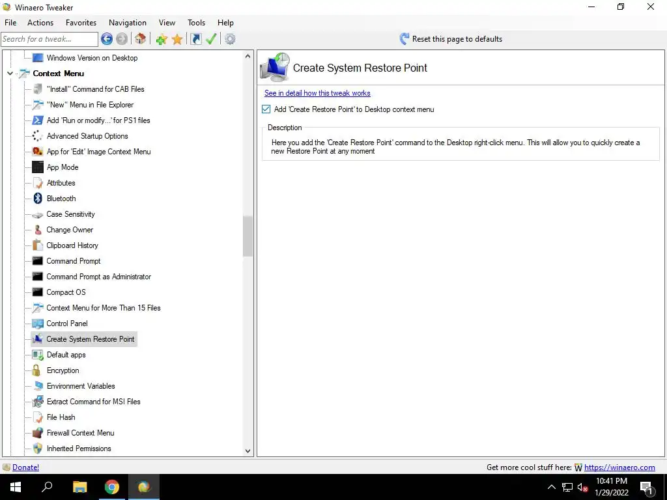Screen dimensions: 667x500
Task: Click the Windows Version on Desktop icon
Action: point(38,58)
